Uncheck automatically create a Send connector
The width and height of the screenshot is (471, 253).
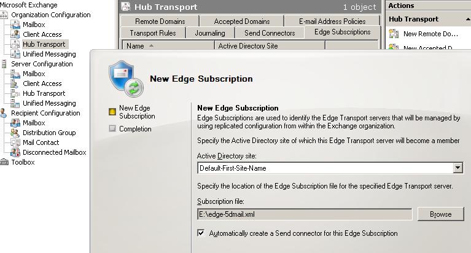pyautogui.click(x=201, y=233)
